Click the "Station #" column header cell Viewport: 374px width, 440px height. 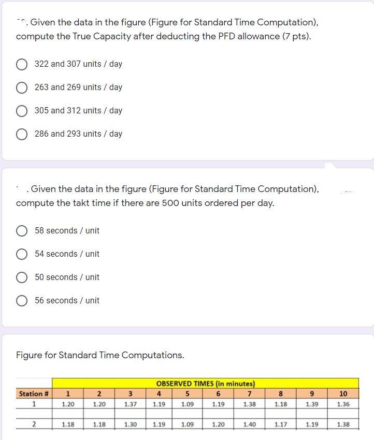33,393
